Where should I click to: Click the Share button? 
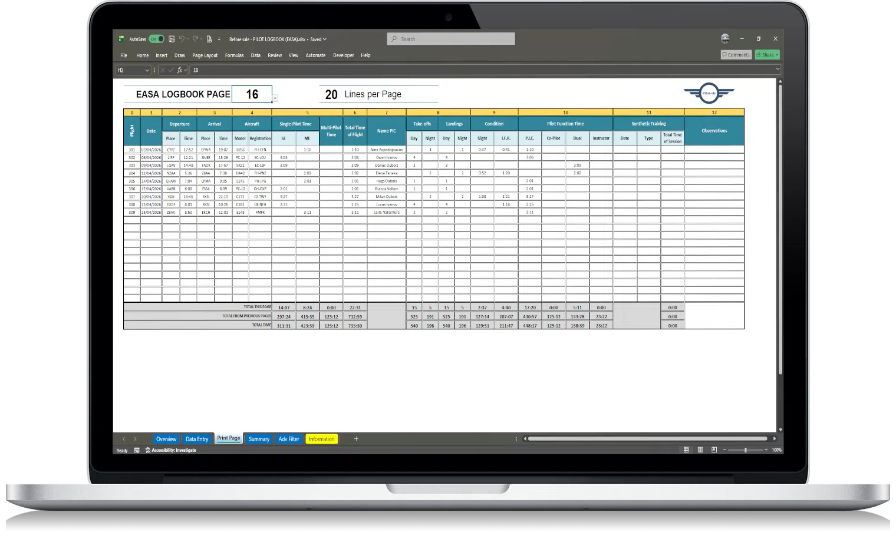767,55
